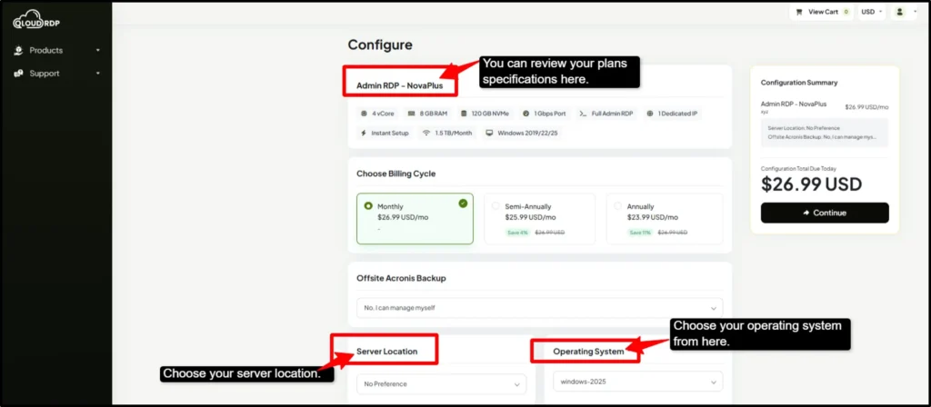
Task: Click the 1 Dedicated IP globe icon
Action: (x=649, y=114)
